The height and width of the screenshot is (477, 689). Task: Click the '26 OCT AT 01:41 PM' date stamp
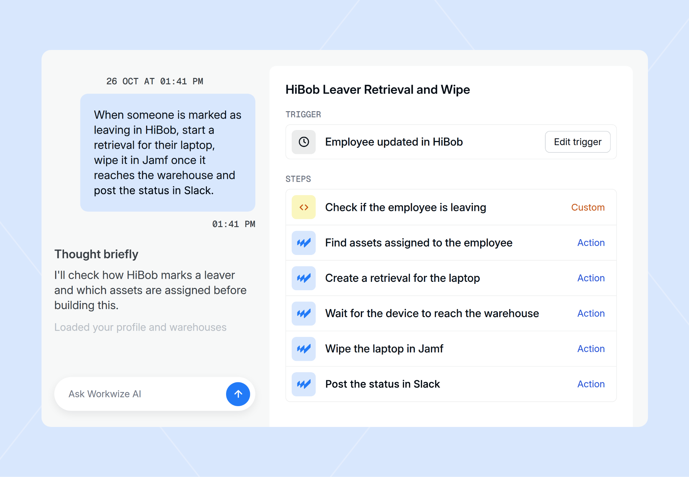[155, 81]
